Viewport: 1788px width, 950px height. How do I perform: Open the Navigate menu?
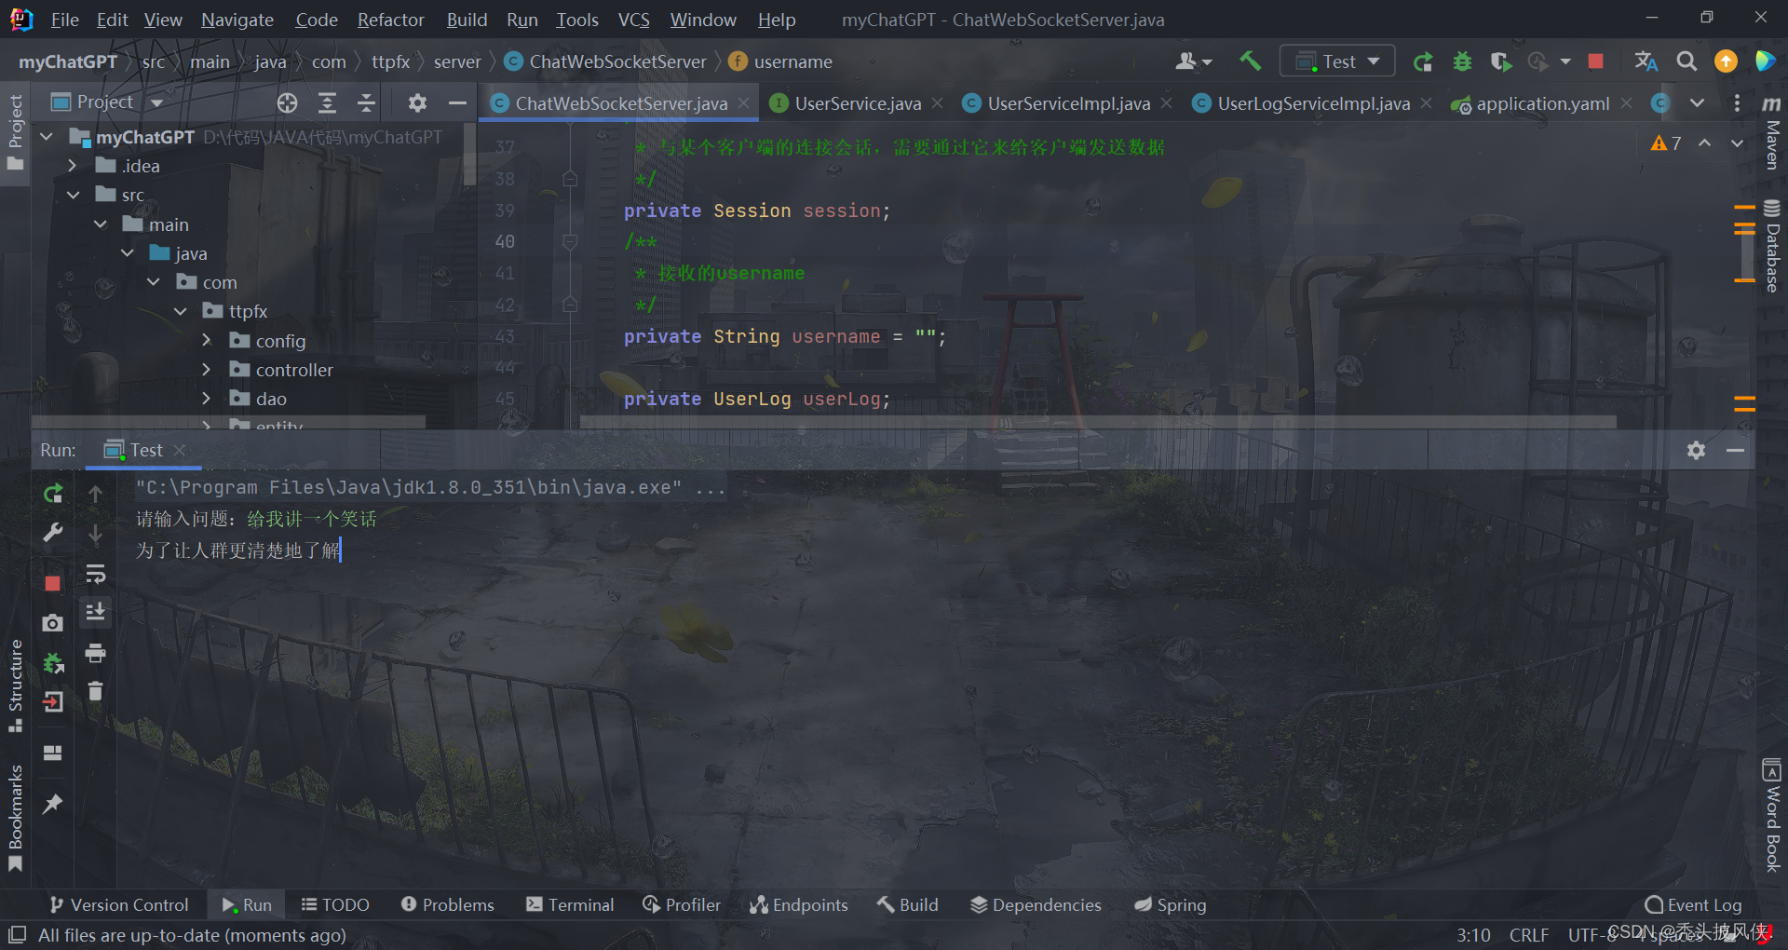tap(237, 20)
